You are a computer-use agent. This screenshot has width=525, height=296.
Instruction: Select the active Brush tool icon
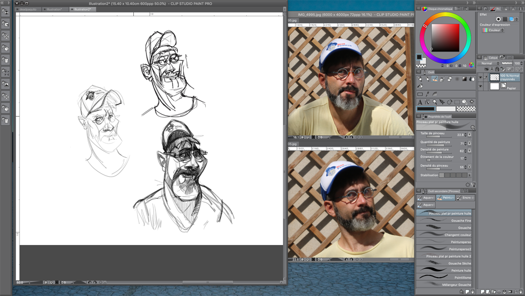435,79
